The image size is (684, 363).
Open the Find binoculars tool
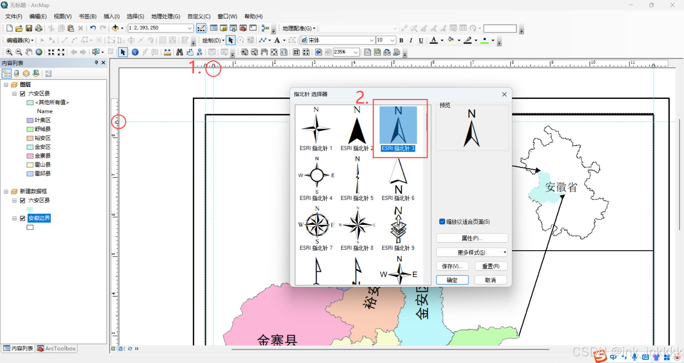pyautogui.click(x=180, y=52)
